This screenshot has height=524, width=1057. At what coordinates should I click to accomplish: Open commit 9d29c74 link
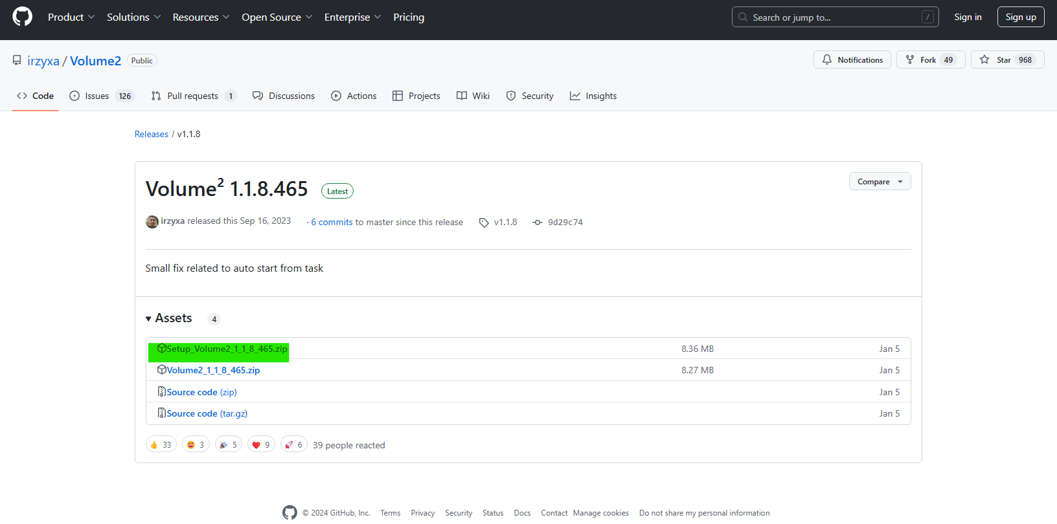click(x=558, y=222)
